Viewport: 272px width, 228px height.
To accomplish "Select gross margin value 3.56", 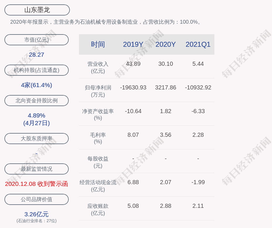I will [166, 135].
